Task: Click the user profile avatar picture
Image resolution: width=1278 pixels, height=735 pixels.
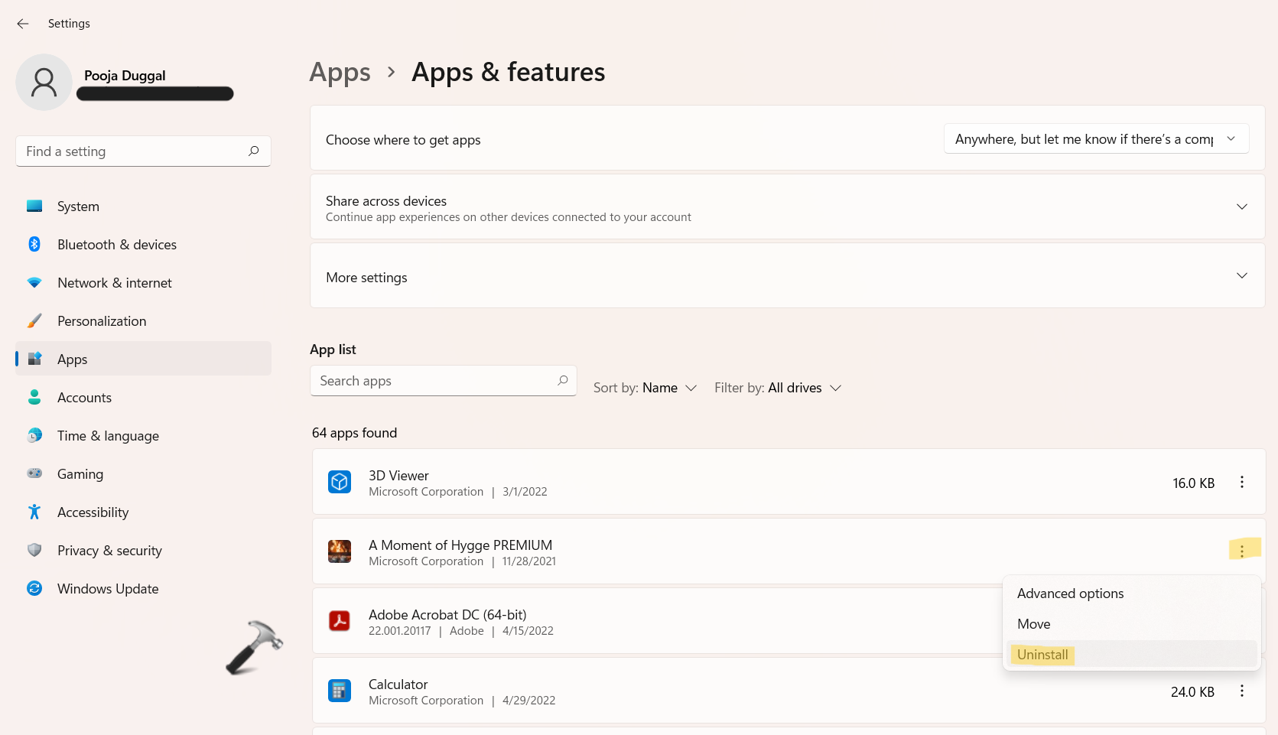Action: coord(44,83)
